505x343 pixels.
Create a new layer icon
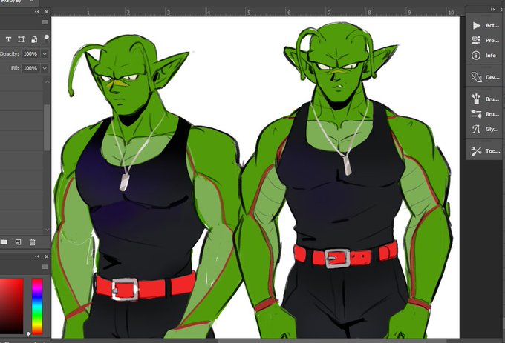[x=18, y=242]
